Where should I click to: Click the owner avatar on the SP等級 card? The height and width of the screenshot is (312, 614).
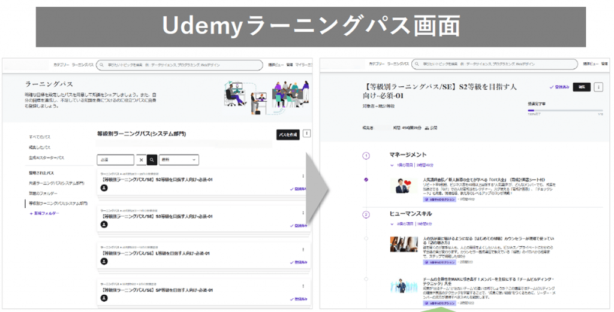point(104,298)
